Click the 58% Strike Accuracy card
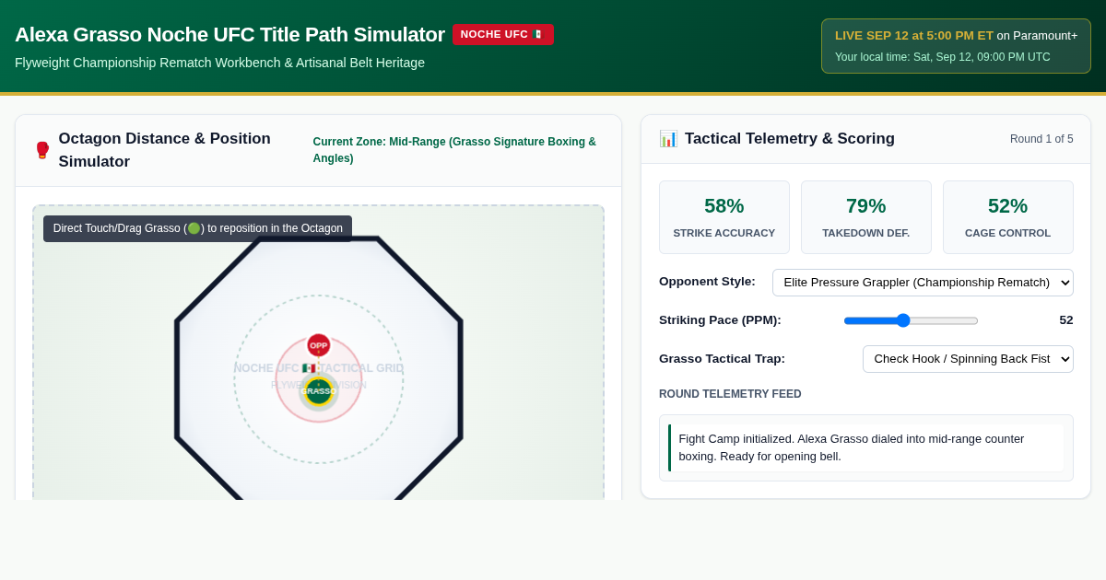This screenshot has height=580, width=1106. (724, 217)
